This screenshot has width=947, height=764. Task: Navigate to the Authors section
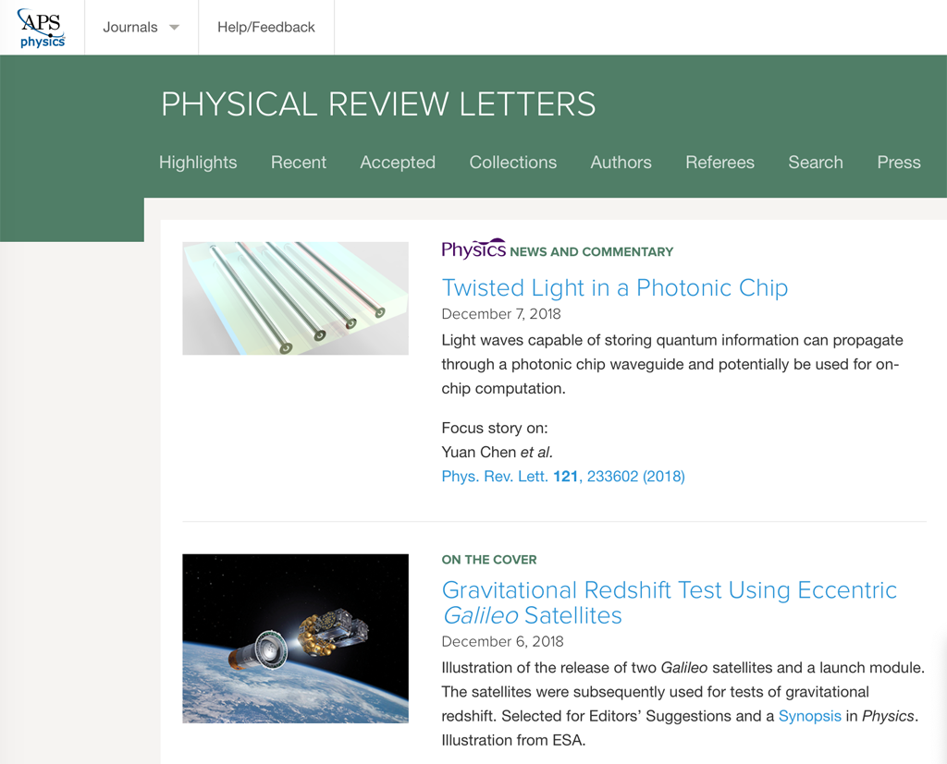(621, 163)
